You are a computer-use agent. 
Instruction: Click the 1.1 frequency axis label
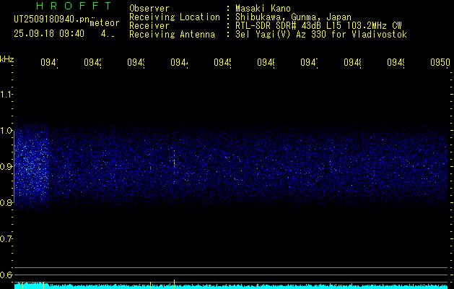tap(6, 95)
